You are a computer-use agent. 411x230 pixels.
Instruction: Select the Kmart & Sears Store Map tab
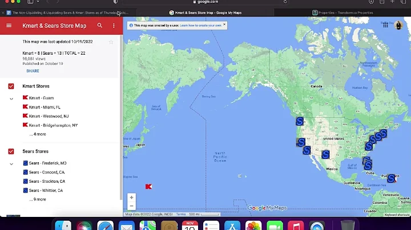[x=205, y=13]
